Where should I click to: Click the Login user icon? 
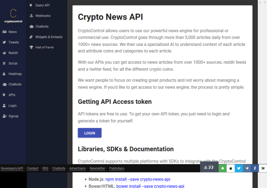tap(4, 105)
